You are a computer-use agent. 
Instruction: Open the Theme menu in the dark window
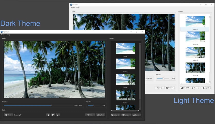3,35
